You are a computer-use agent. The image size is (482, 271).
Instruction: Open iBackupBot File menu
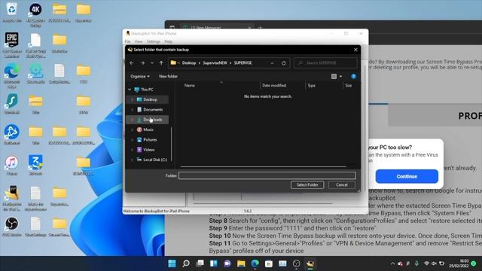click(x=127, y=41)
